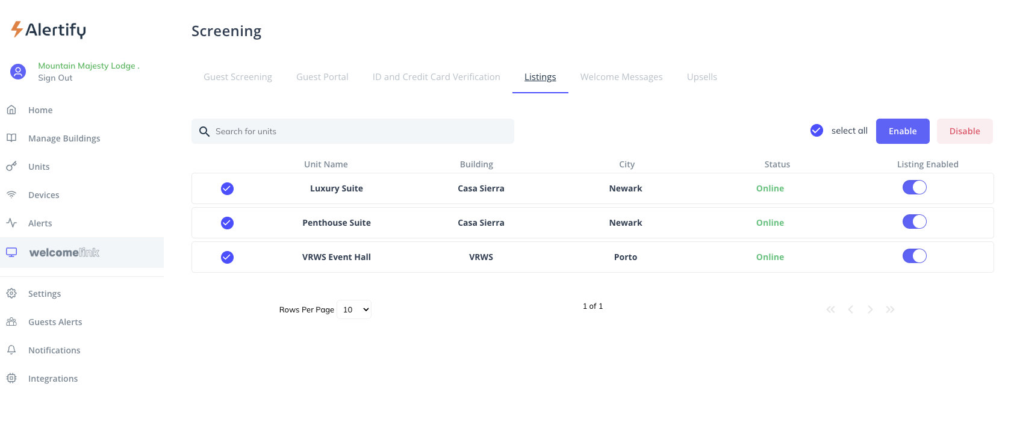The image size is (1011, 422).
Task: Switch to the Guest Screening tab
Action: 238,77
